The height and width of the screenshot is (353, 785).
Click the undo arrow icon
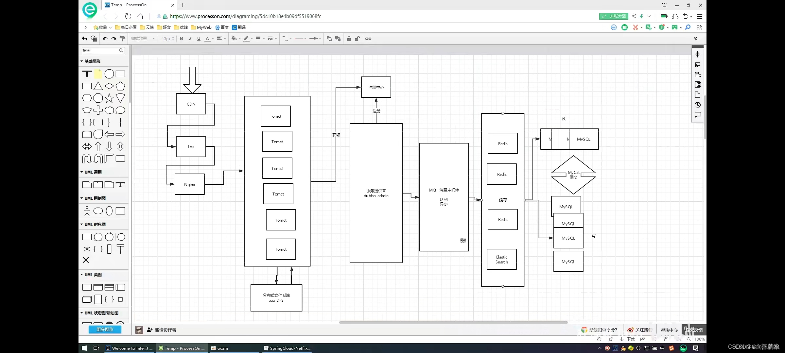tap(105, 39)
